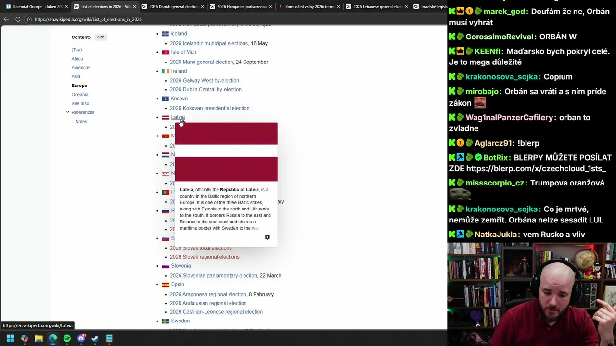Screen dimensions: 616x346
Task: Jump to Africa section in Contents
Action: coord(77,59)
